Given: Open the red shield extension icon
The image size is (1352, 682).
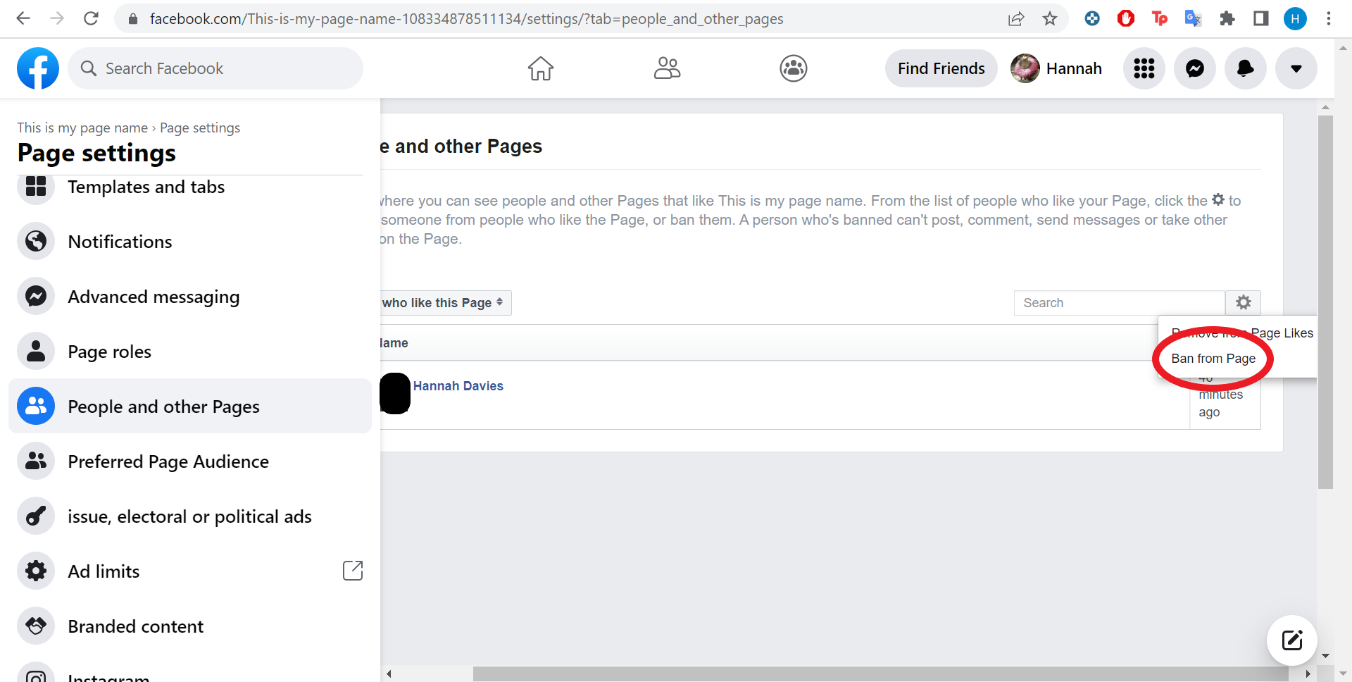Looking at the screenshot, I should 1126,18.
